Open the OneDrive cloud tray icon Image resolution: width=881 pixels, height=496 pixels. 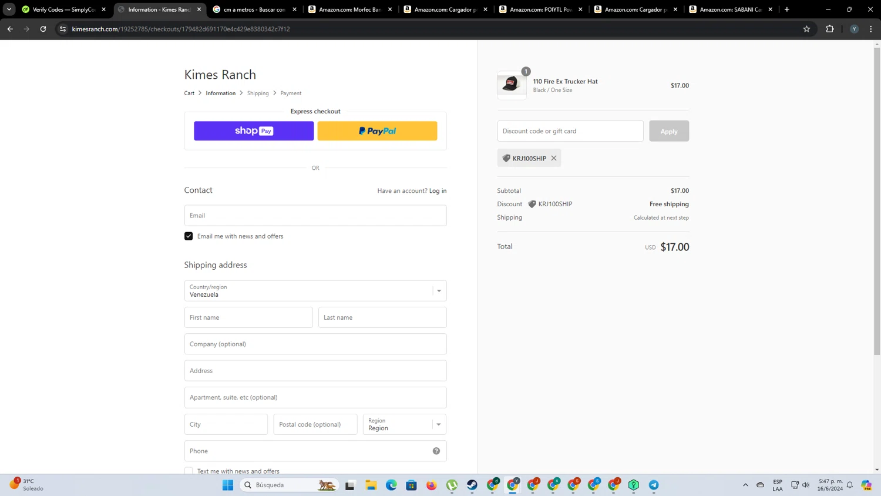(760, 485)
